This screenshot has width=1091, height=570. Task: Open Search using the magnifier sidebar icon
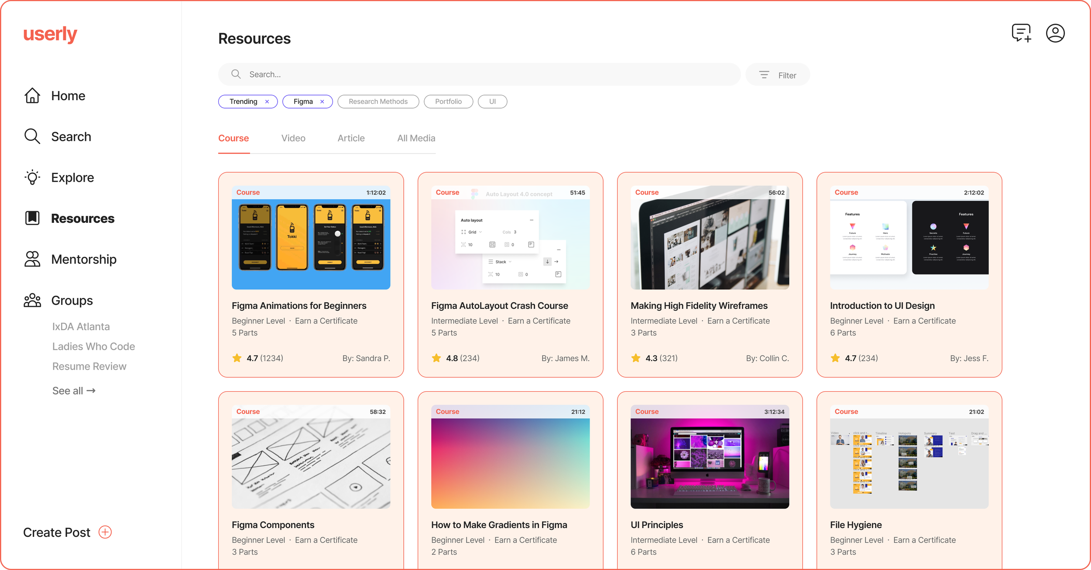coord(32,136)
